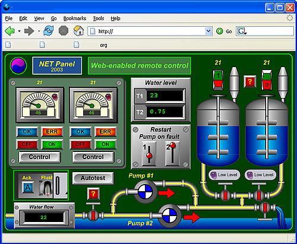Open the Back button history dropdown arrow
The height and width of the screenshot is (244, 297).
pyautogui.click(x=19, y=31)
